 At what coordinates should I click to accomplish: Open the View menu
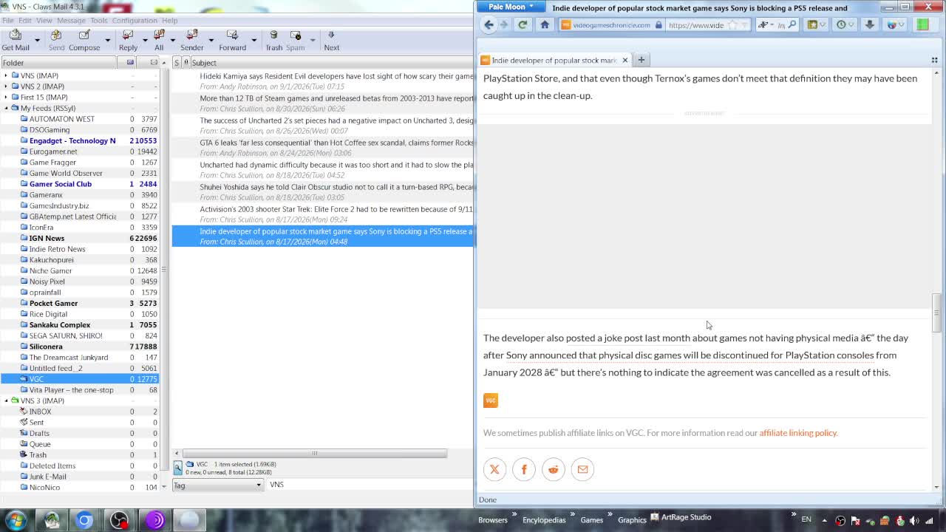pos(44,20)
